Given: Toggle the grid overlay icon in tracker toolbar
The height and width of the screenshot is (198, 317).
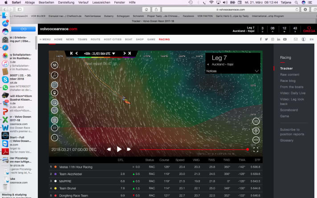Looking at the screenshot, I should click(x=54, y=120).
